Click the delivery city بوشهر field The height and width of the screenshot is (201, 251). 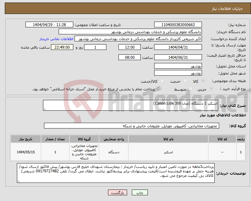[178, 73]
